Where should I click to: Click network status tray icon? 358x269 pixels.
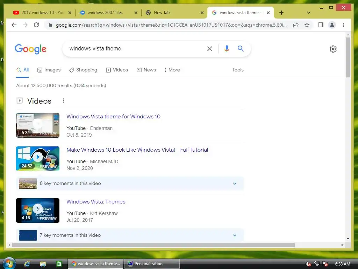(317, 264)
